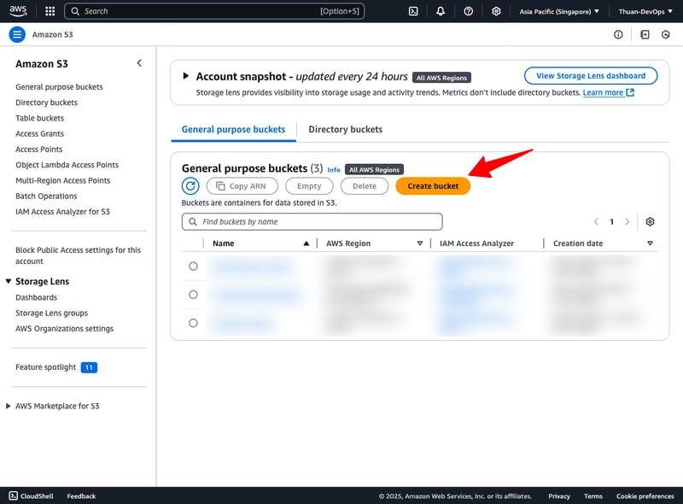The width and height of the screenshot is (683, 504).
Task: Open the help question mark menu
Action: click(469, 11)
